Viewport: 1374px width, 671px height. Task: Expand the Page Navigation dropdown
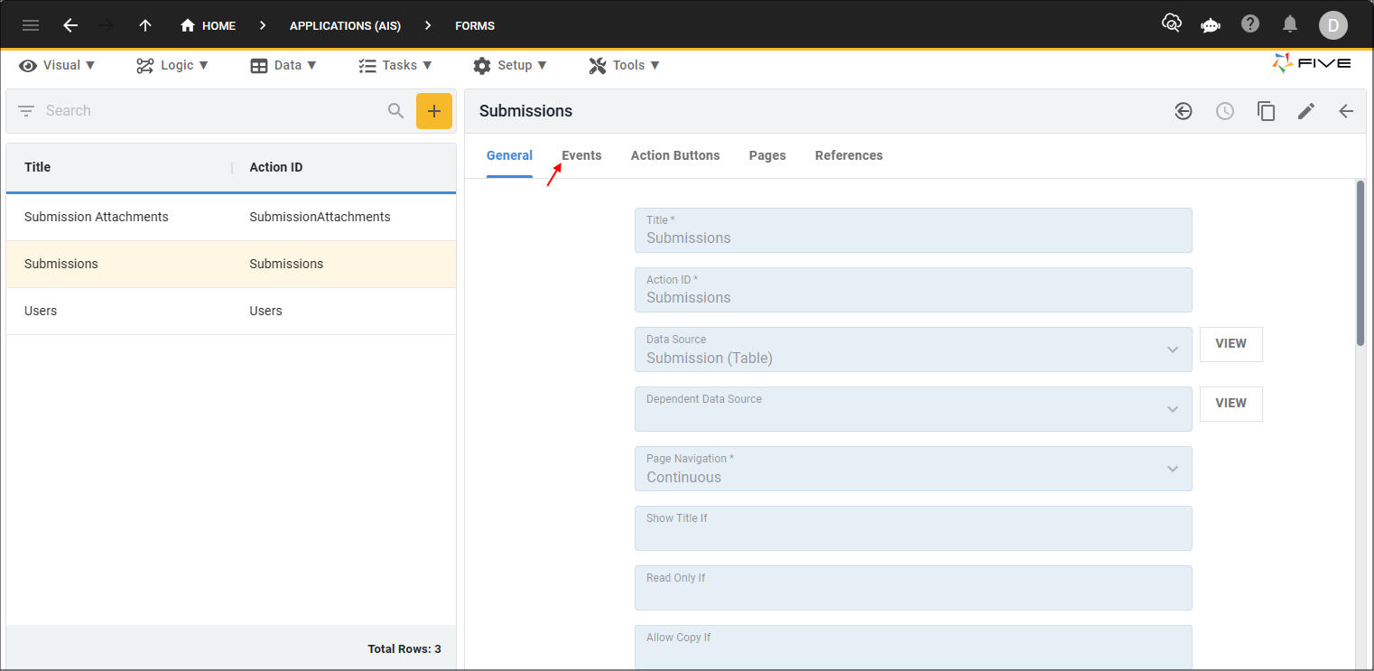tap(1172, 469)
